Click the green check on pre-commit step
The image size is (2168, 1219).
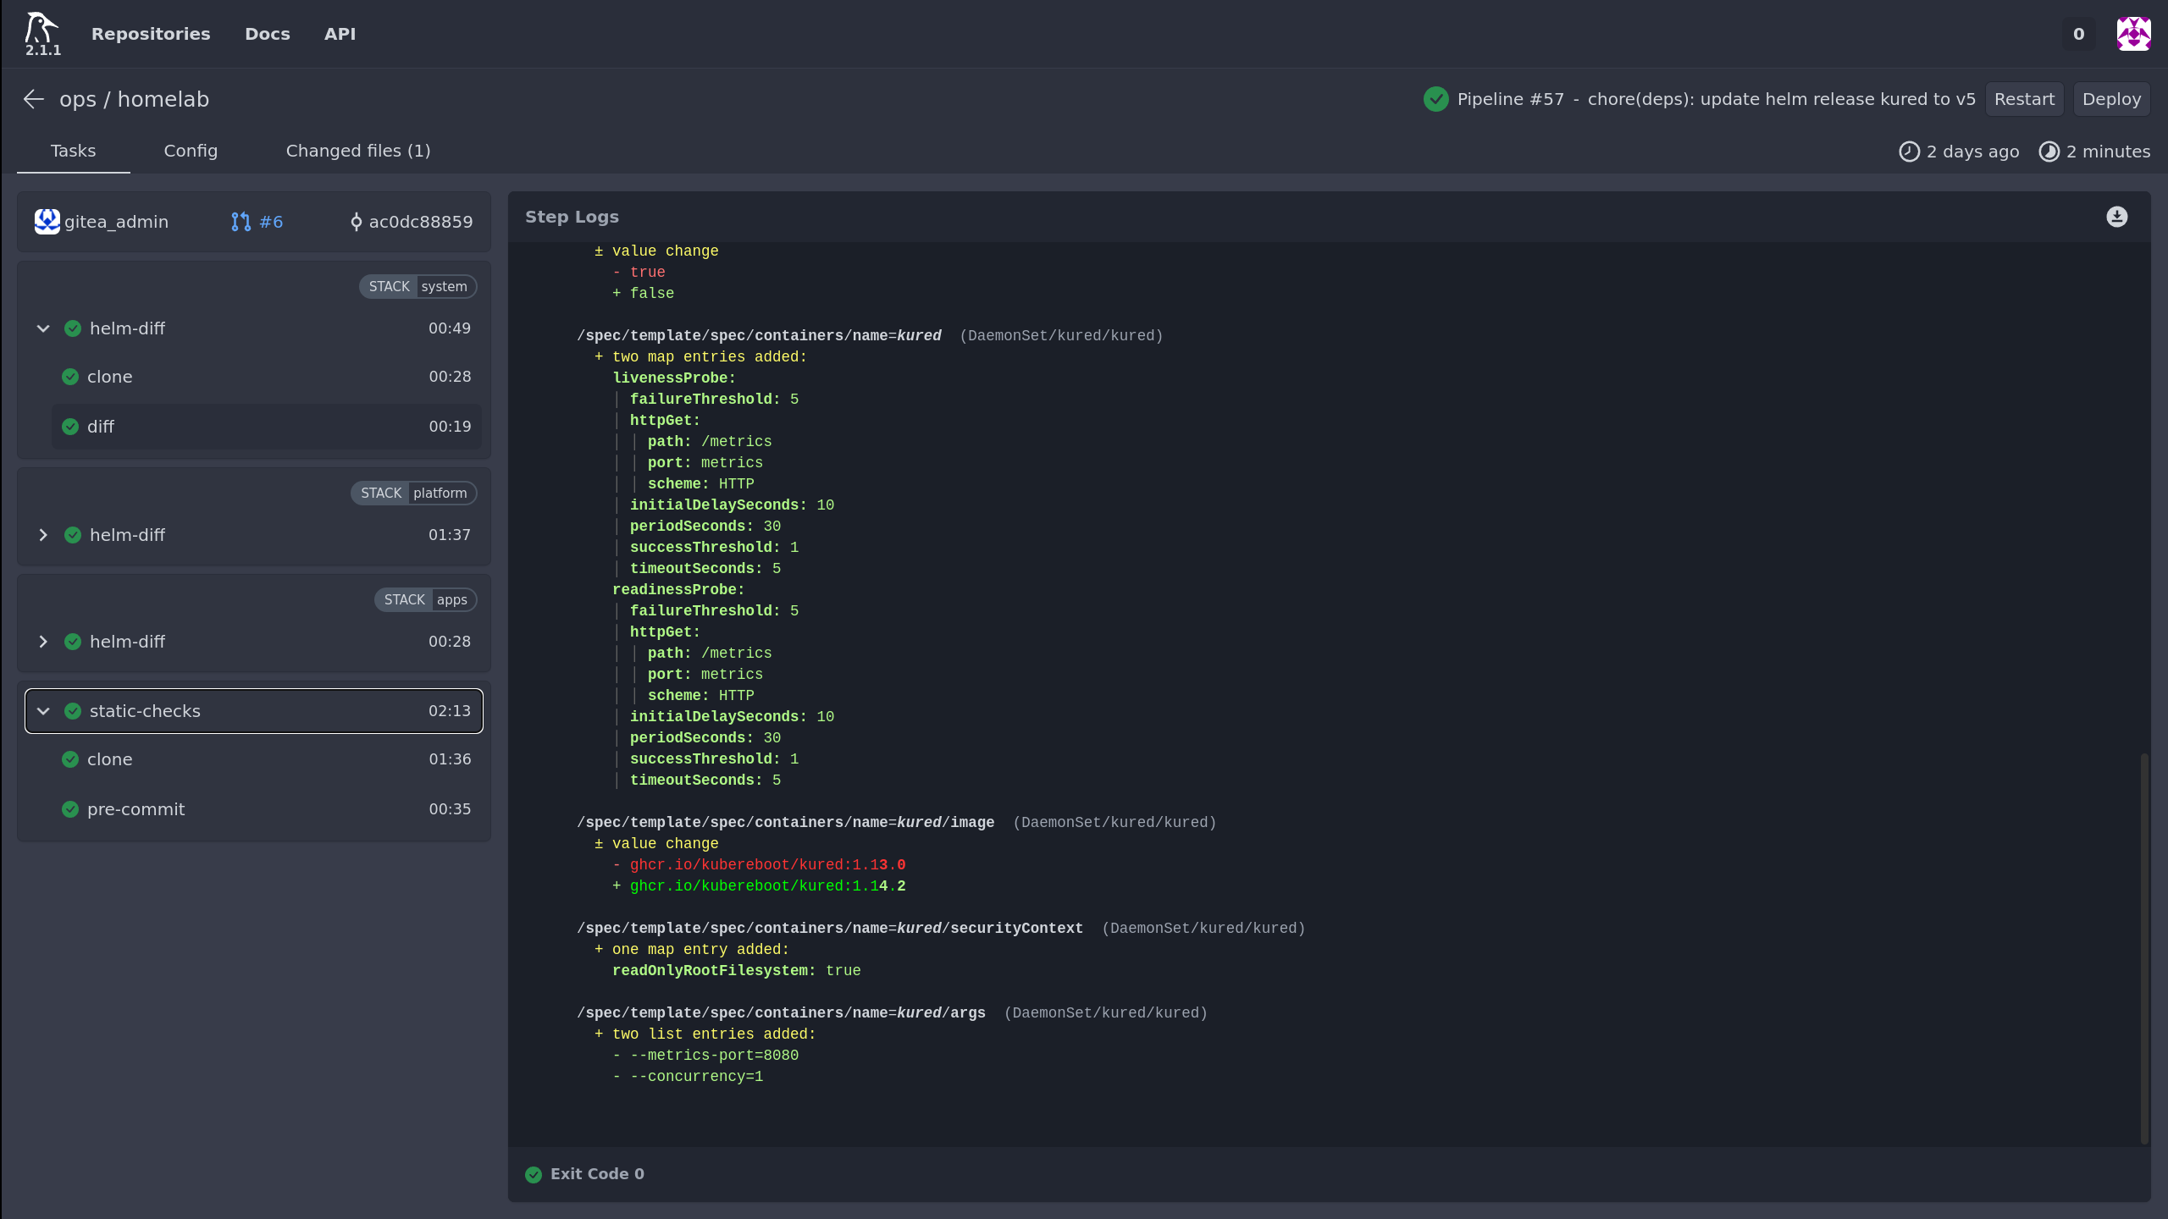(x=70, y=809)
